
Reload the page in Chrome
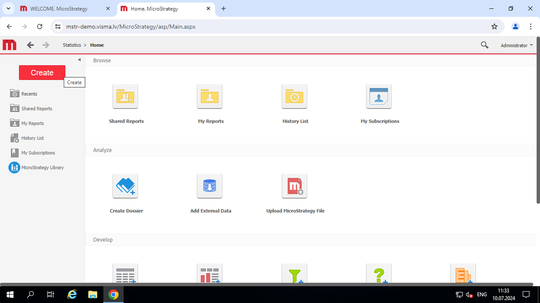39,26
